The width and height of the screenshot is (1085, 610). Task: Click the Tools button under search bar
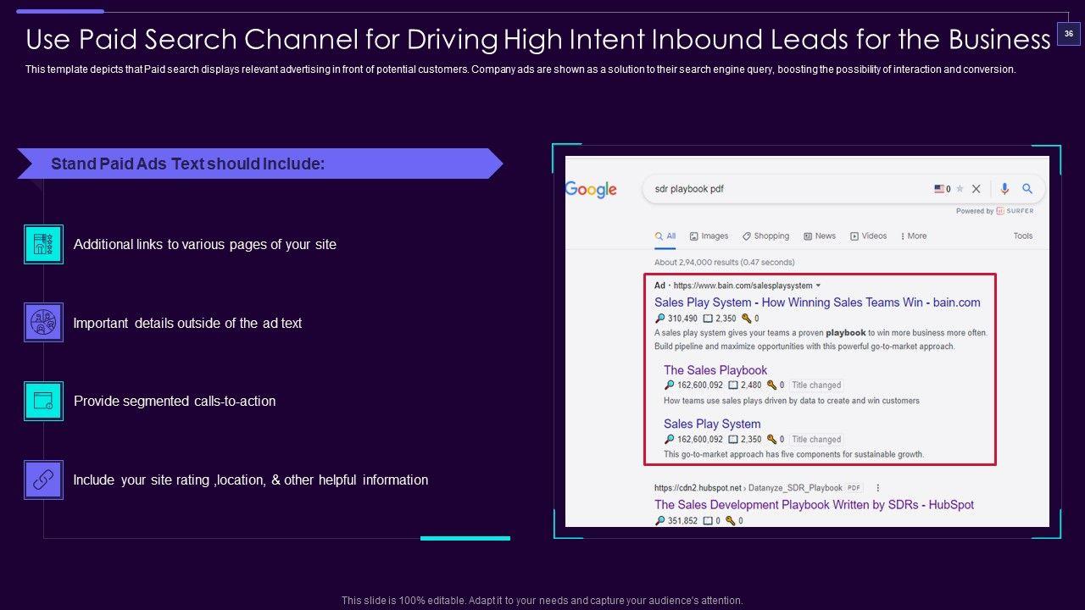click(x=1023, y=236)
